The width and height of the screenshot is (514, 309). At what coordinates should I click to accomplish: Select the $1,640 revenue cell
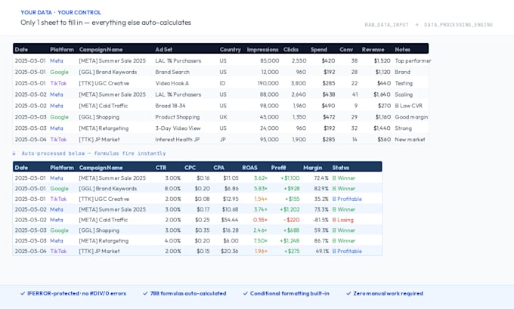click(x=382, y=94)
